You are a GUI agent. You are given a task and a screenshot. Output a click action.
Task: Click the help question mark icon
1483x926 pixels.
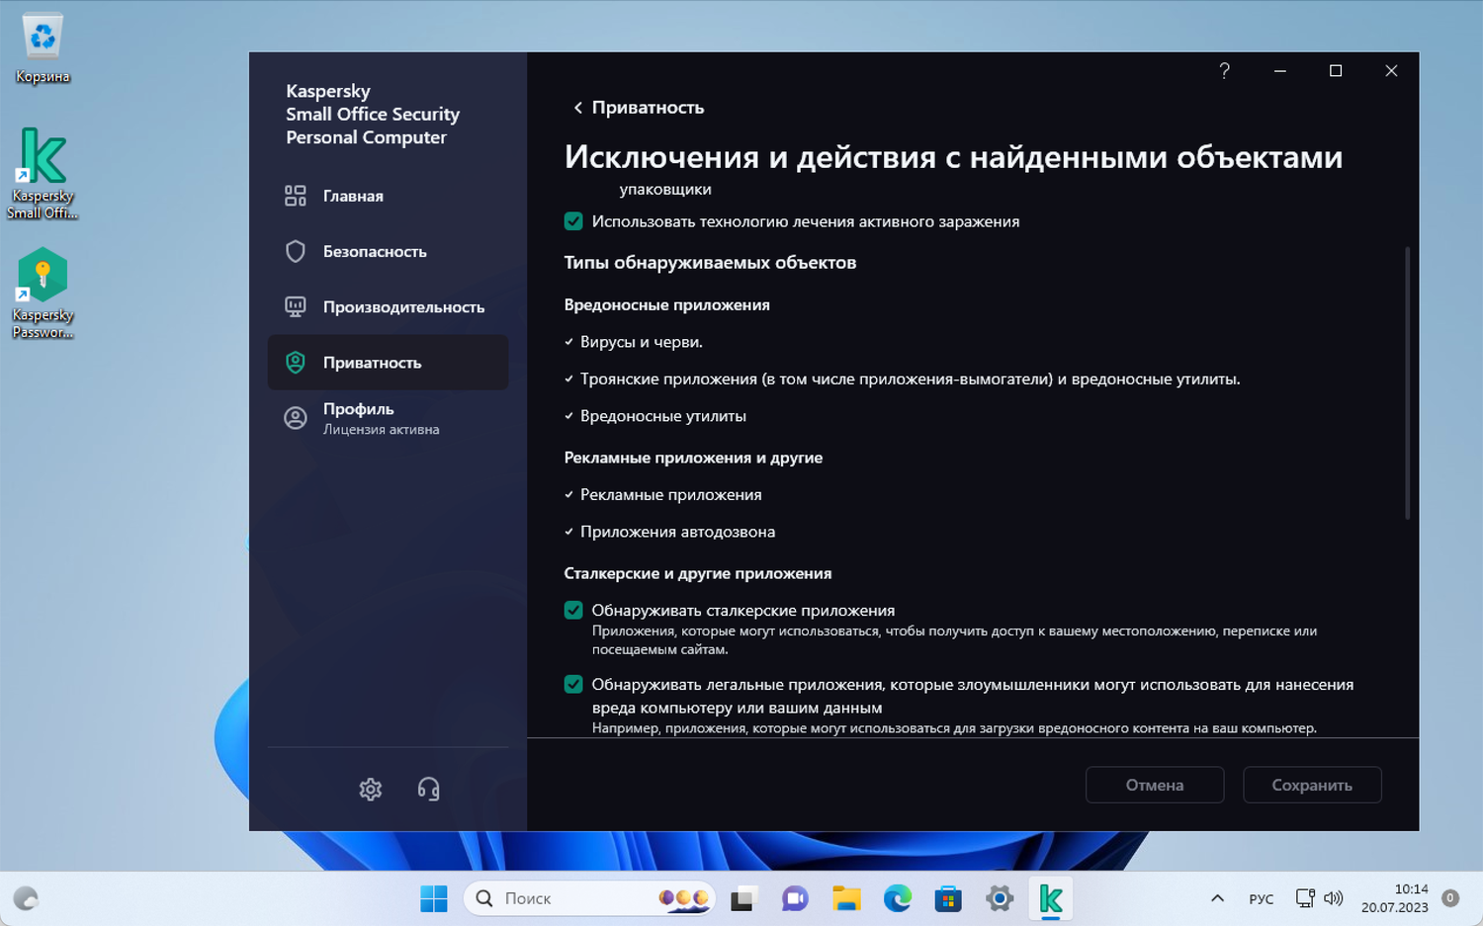click(x=1224, y=71)
